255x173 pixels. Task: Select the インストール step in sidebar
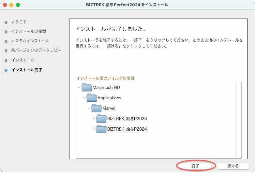22,60
